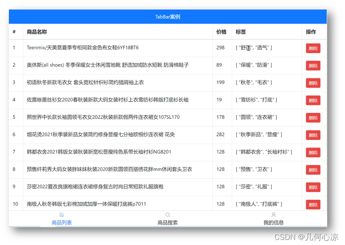Screen dimensions: 345x245
Task: Delete the 韩都衣舍2021 row
Action: (x=313, y=153)
